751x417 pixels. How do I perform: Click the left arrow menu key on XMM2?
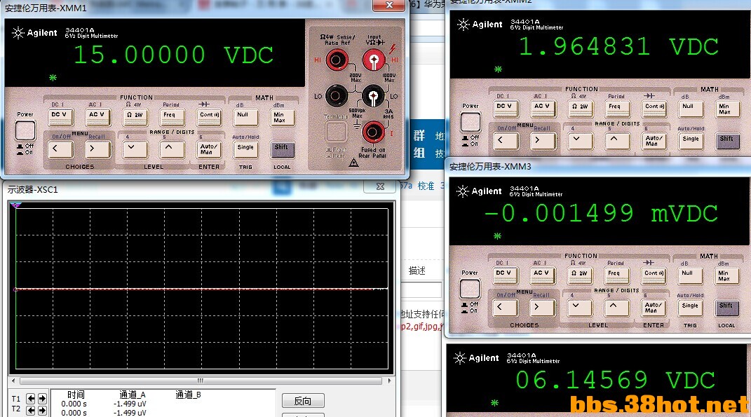[506, 141]
